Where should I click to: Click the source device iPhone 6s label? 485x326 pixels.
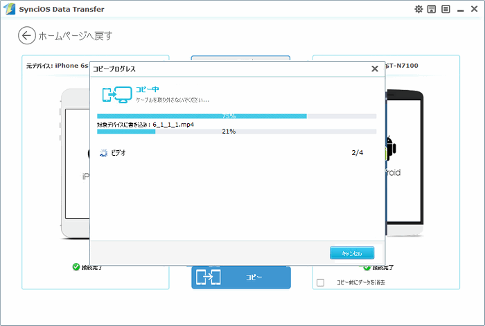(58, 66)
